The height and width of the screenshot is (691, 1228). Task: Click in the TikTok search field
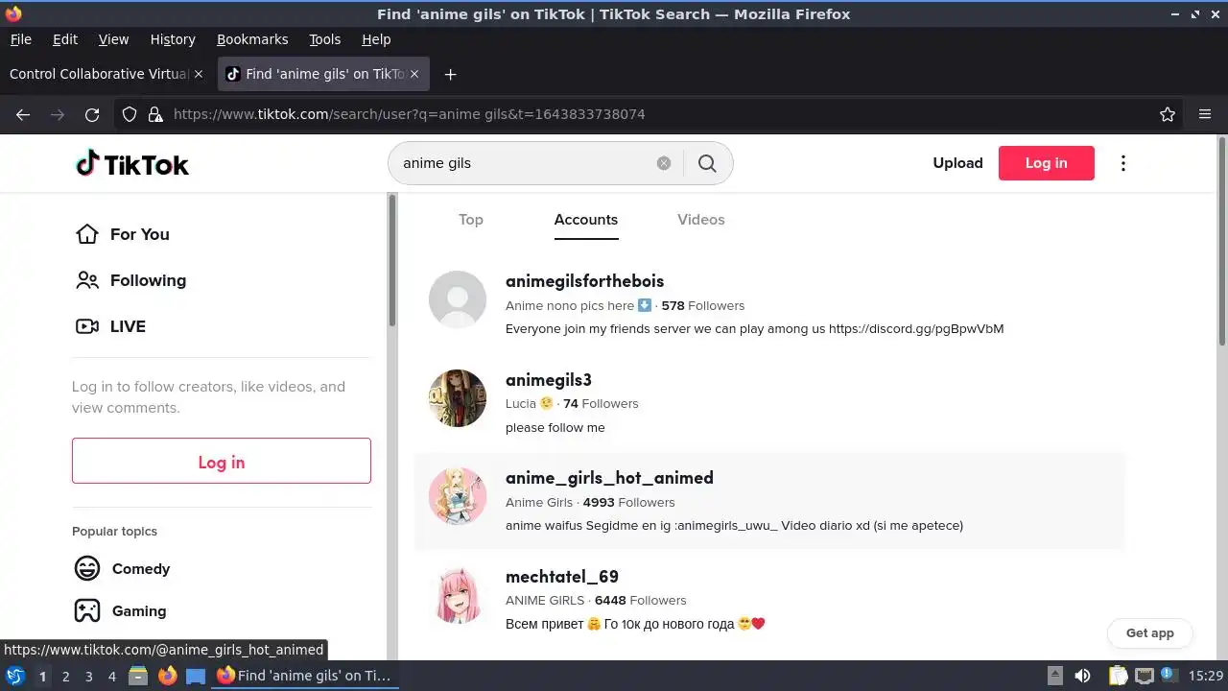click(x=523, y=163)
